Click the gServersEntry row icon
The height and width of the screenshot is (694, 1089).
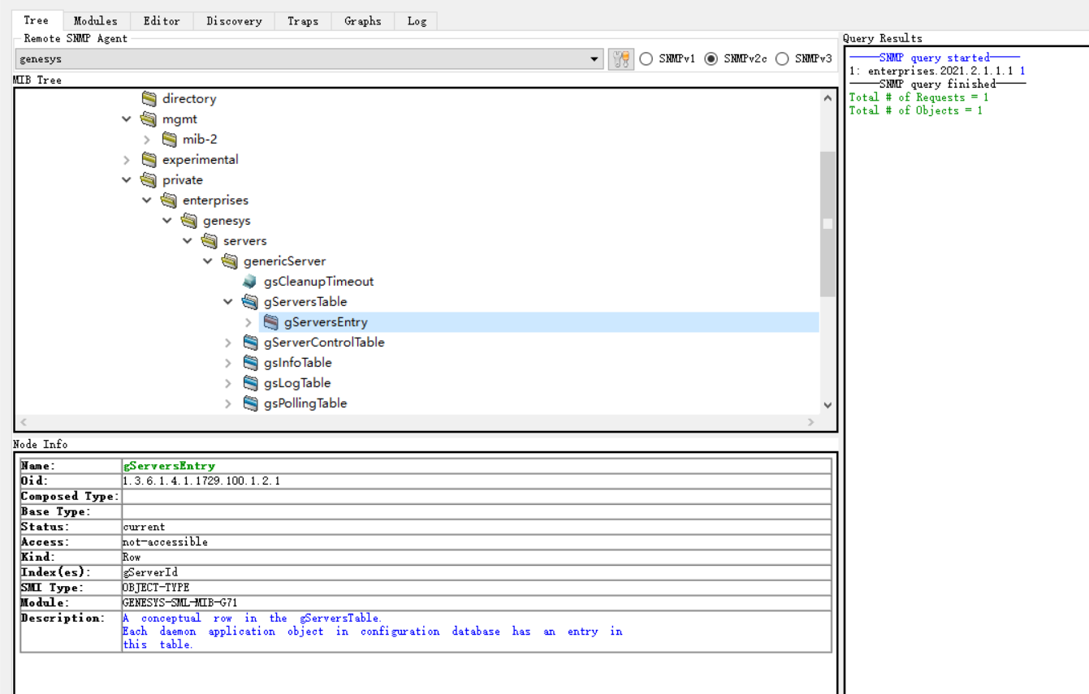point(270,322)
